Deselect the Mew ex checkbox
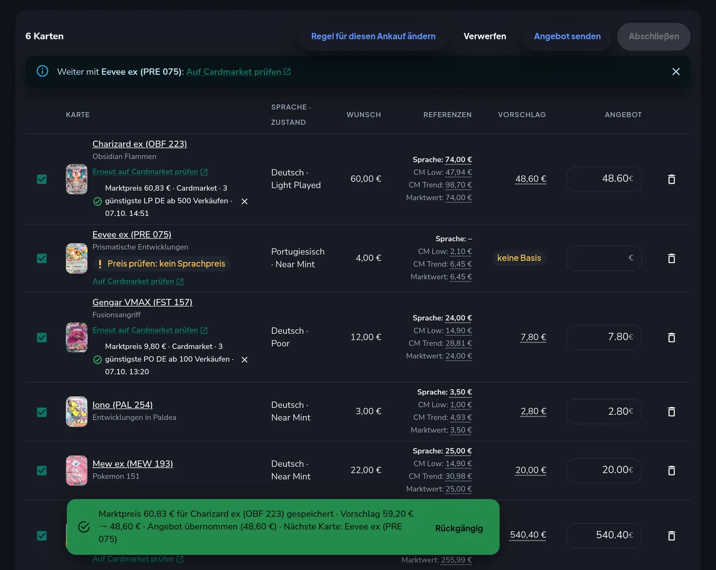Image resolution: width=716 pixels, height=570 pixels. click(42, 470)
